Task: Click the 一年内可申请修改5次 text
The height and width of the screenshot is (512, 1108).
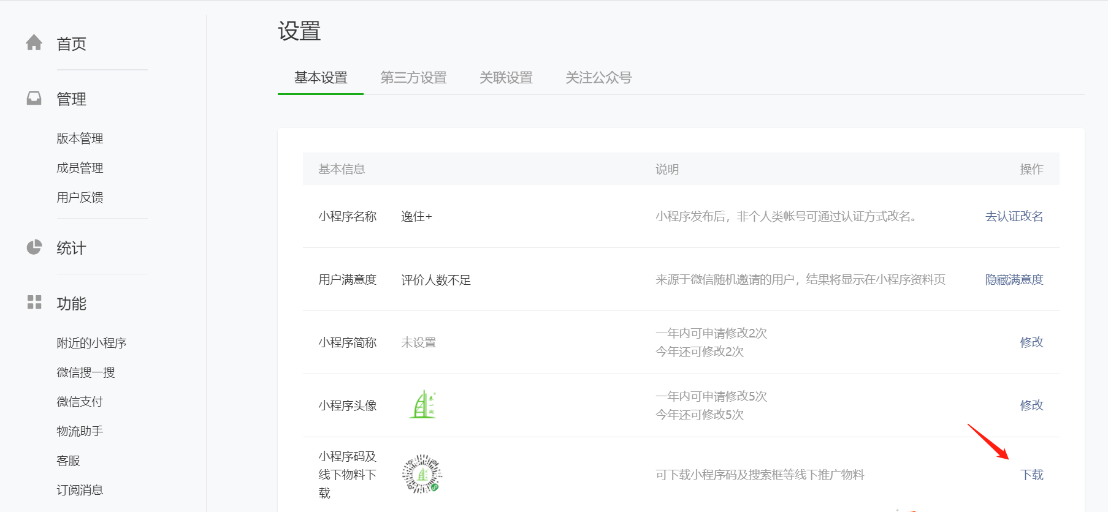Action: tap(711, 396)
